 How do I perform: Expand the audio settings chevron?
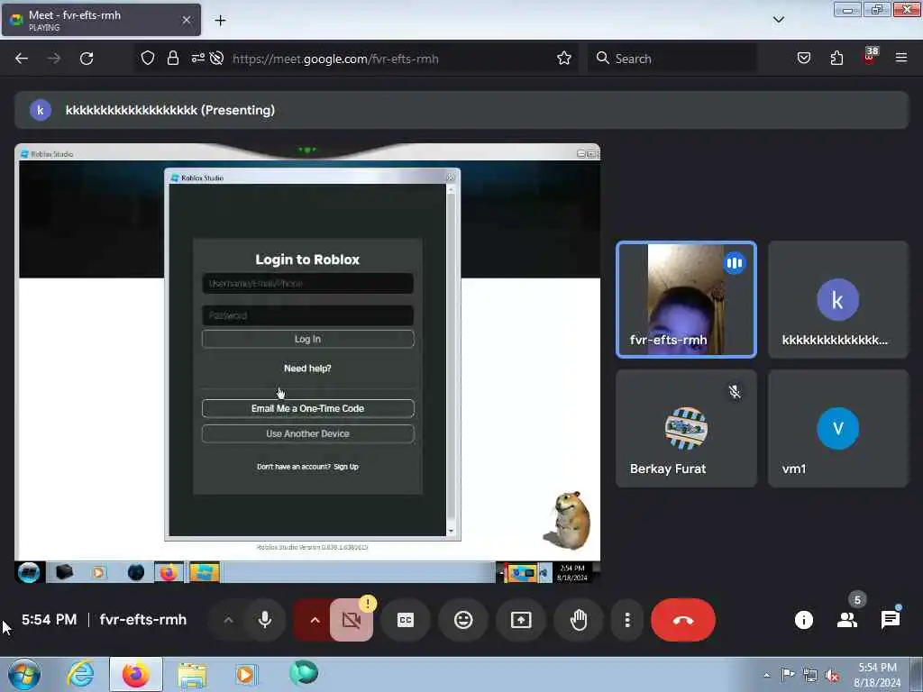(x=228, y=620)
